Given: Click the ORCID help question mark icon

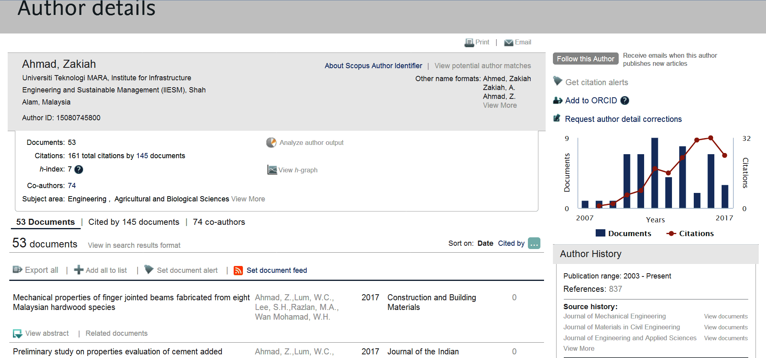Looking at the screenshot, I should (625, 100).
